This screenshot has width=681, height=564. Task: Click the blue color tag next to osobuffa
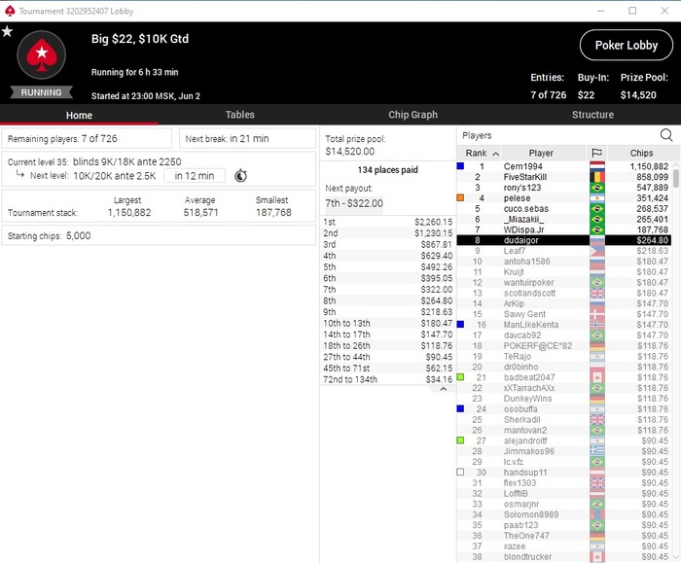[x=460, y=408]
